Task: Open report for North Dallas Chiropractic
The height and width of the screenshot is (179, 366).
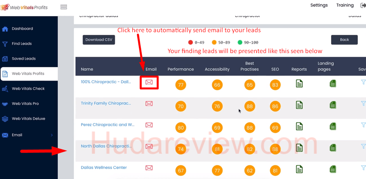Action: (x=299, y=148)
